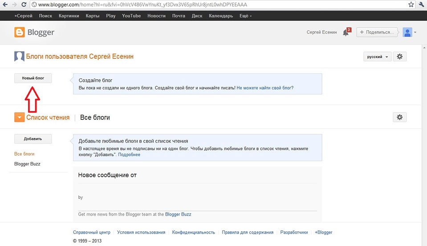Open the Blogger Buzz link in the news box

pos(178,214)
